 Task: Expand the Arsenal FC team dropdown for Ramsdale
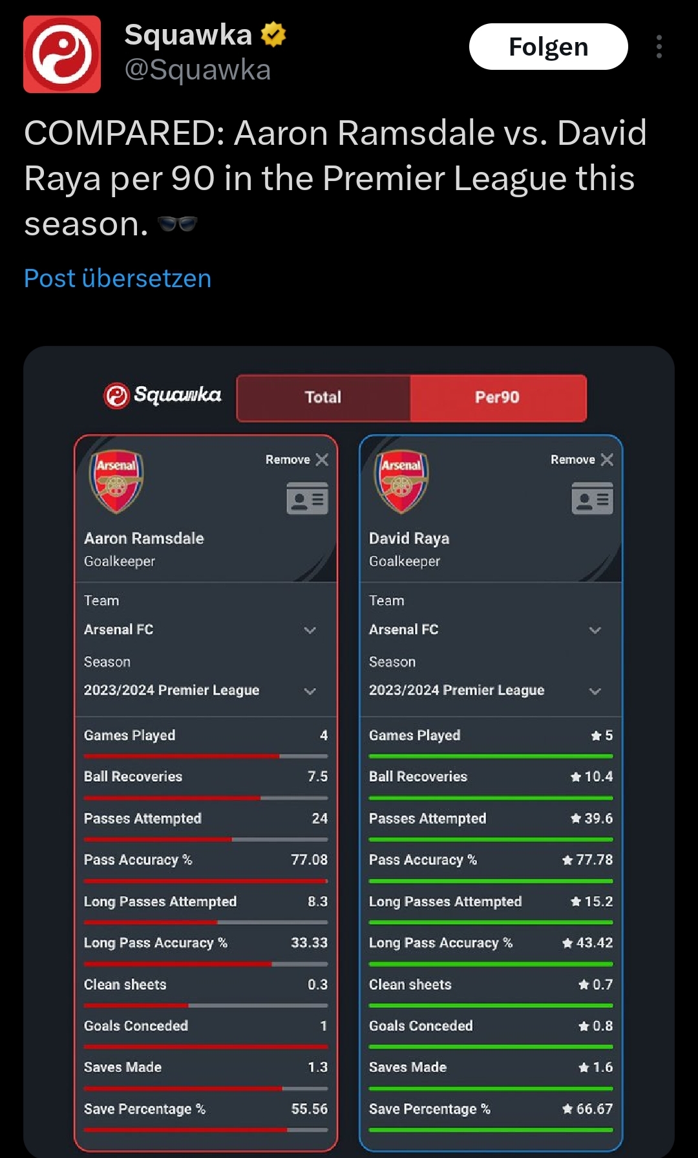pos(200,630)
